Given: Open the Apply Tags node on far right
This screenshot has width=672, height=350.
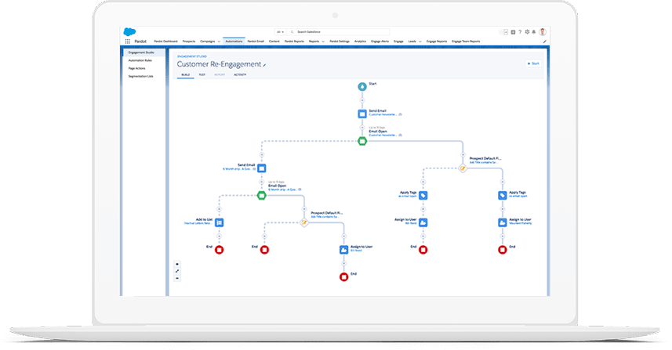Looking at the screenshot, I should click(x=503, y=195).
